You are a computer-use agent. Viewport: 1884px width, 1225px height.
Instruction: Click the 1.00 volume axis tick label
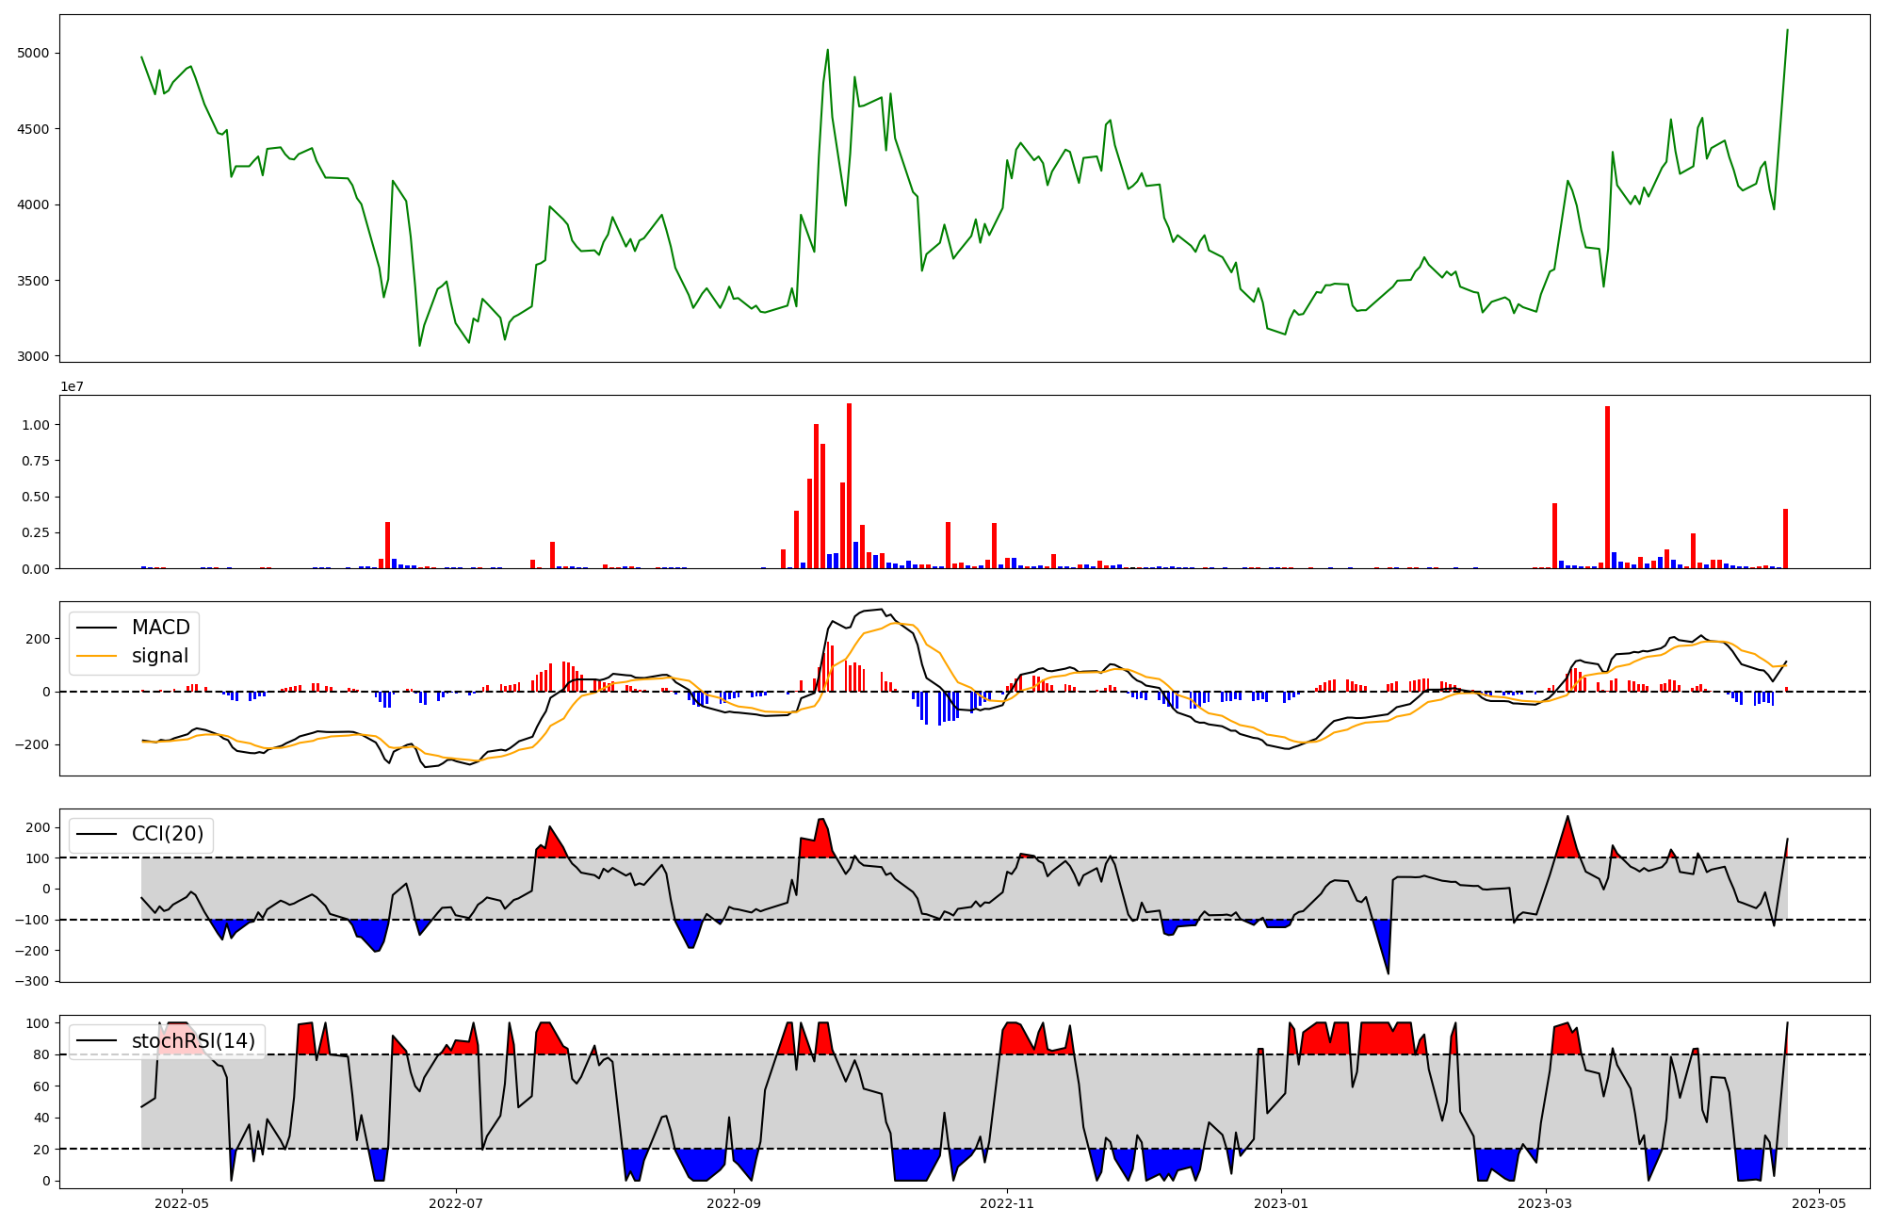coord(36,425)
